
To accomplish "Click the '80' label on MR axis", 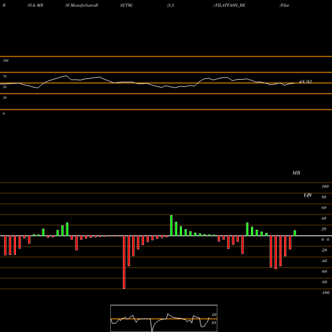I will tap(324, 197).
